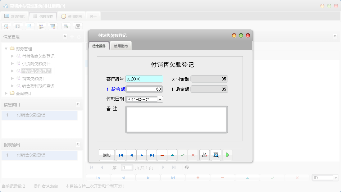Click the Print icon in the dialog toolbar
The width and height of the screenshot is (341, 192).
pos(204,155)
